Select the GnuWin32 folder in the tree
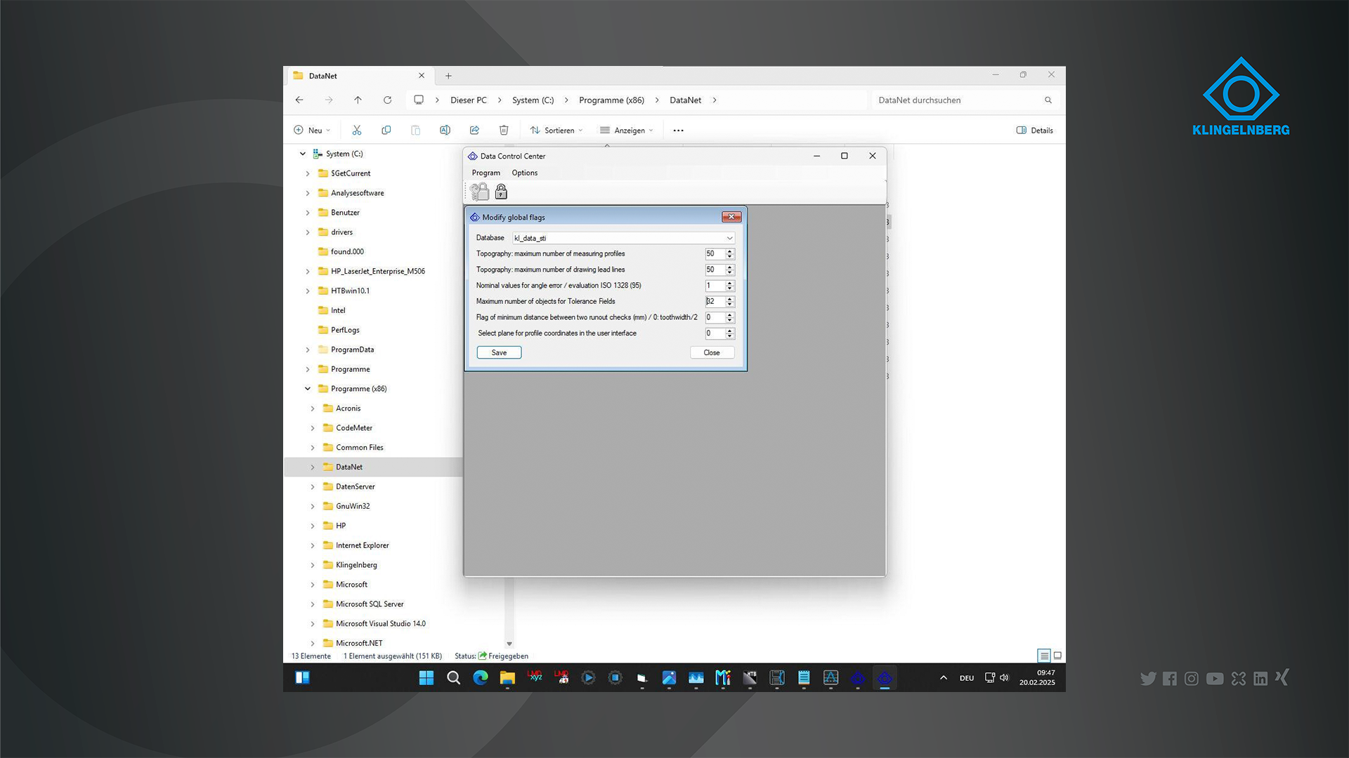This screenshot has width=1349, height=758. point(353,506)
